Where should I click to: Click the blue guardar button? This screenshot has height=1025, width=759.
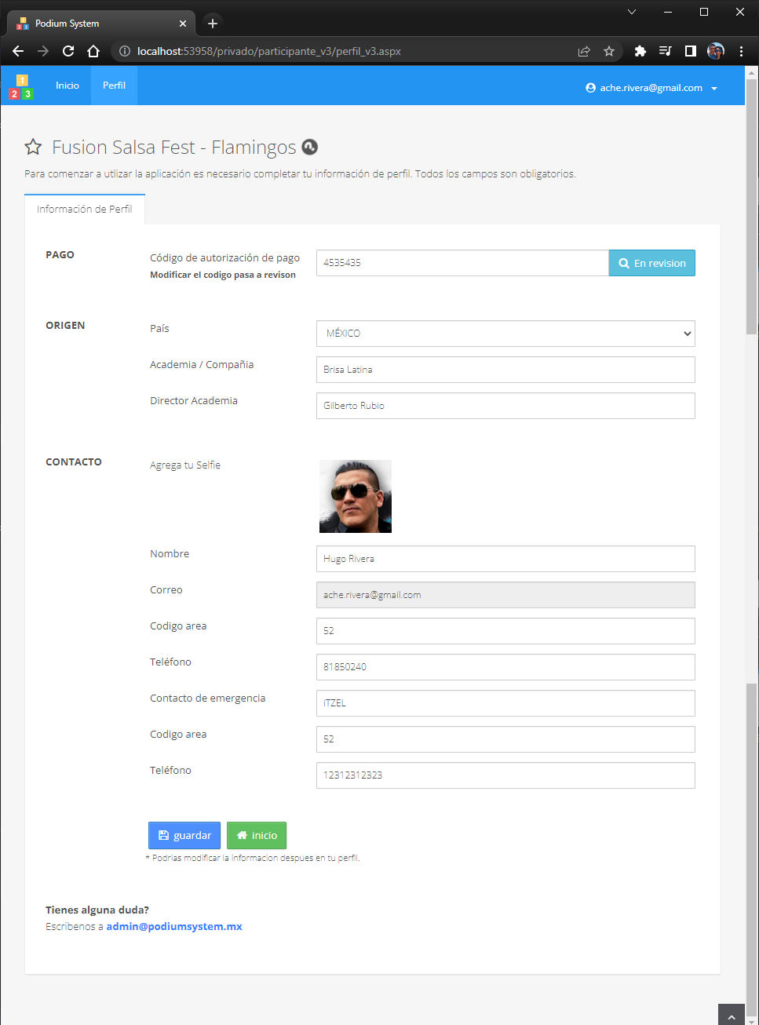184,835
